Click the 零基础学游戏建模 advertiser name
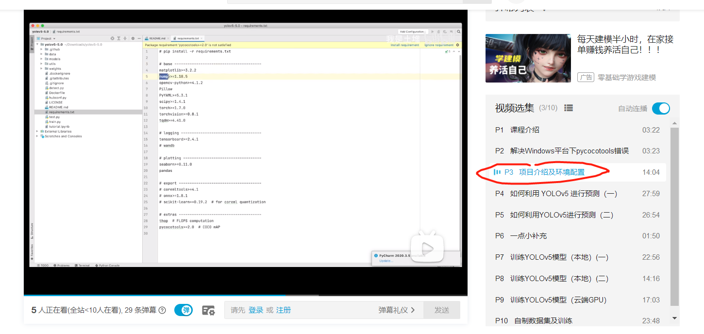This screenshot has width=704, height=334. coord(627,77)
